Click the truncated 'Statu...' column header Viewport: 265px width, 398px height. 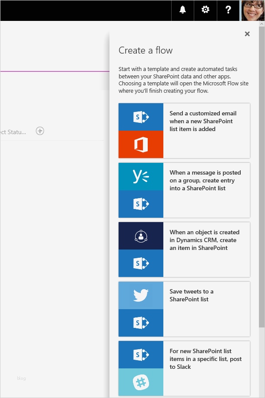(13, 132)
